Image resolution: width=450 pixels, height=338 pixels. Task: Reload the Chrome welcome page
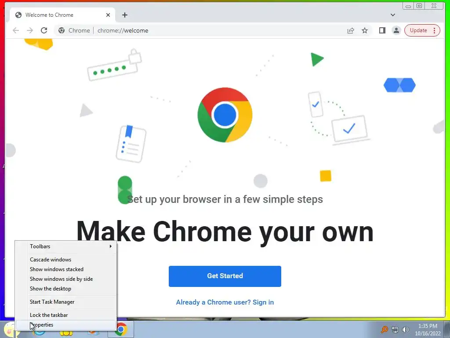(44, 30)
